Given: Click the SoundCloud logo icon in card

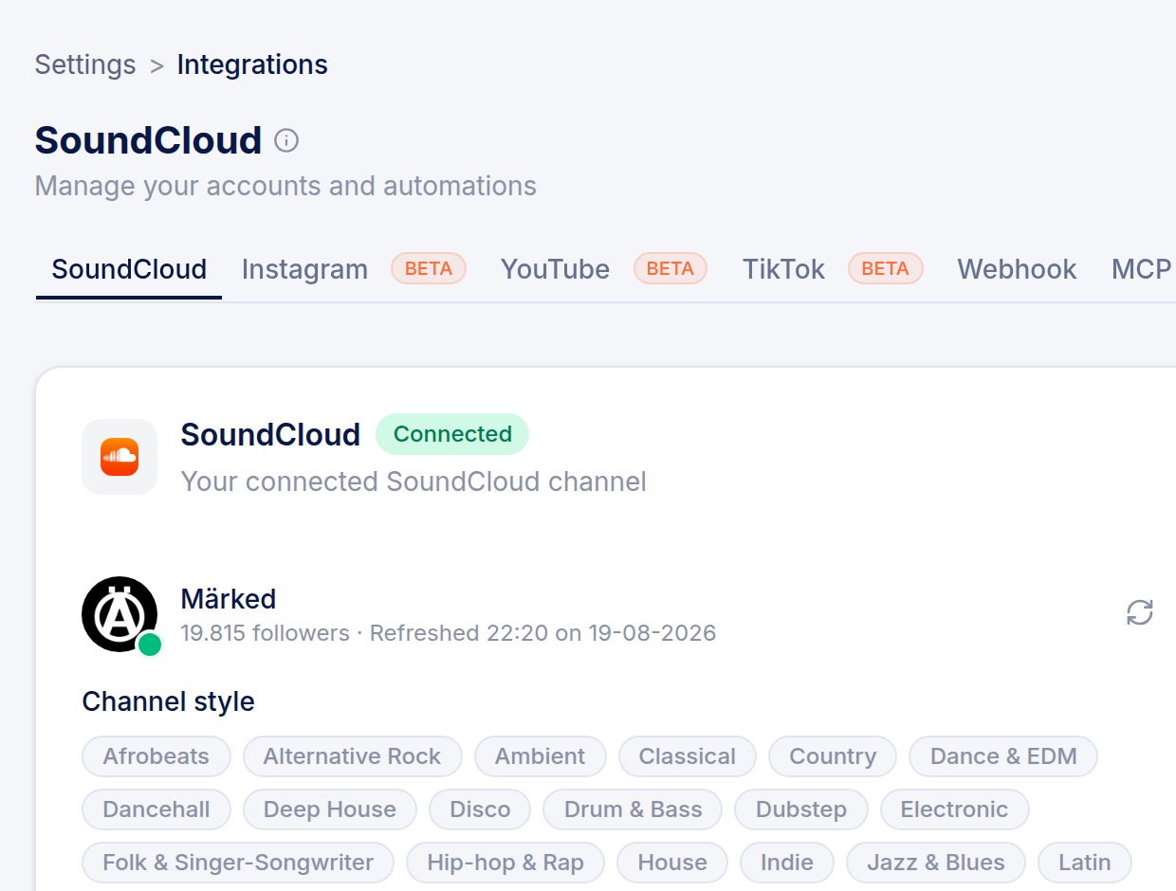Looking at the screenshot, I should tap(119, 457).
